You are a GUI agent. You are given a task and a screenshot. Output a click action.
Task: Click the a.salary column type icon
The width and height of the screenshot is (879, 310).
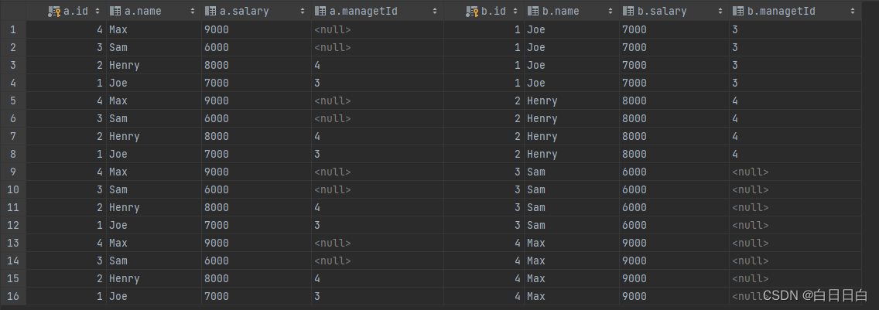210,12
